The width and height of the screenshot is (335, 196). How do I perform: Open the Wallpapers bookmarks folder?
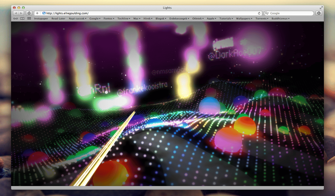(244, 19)
